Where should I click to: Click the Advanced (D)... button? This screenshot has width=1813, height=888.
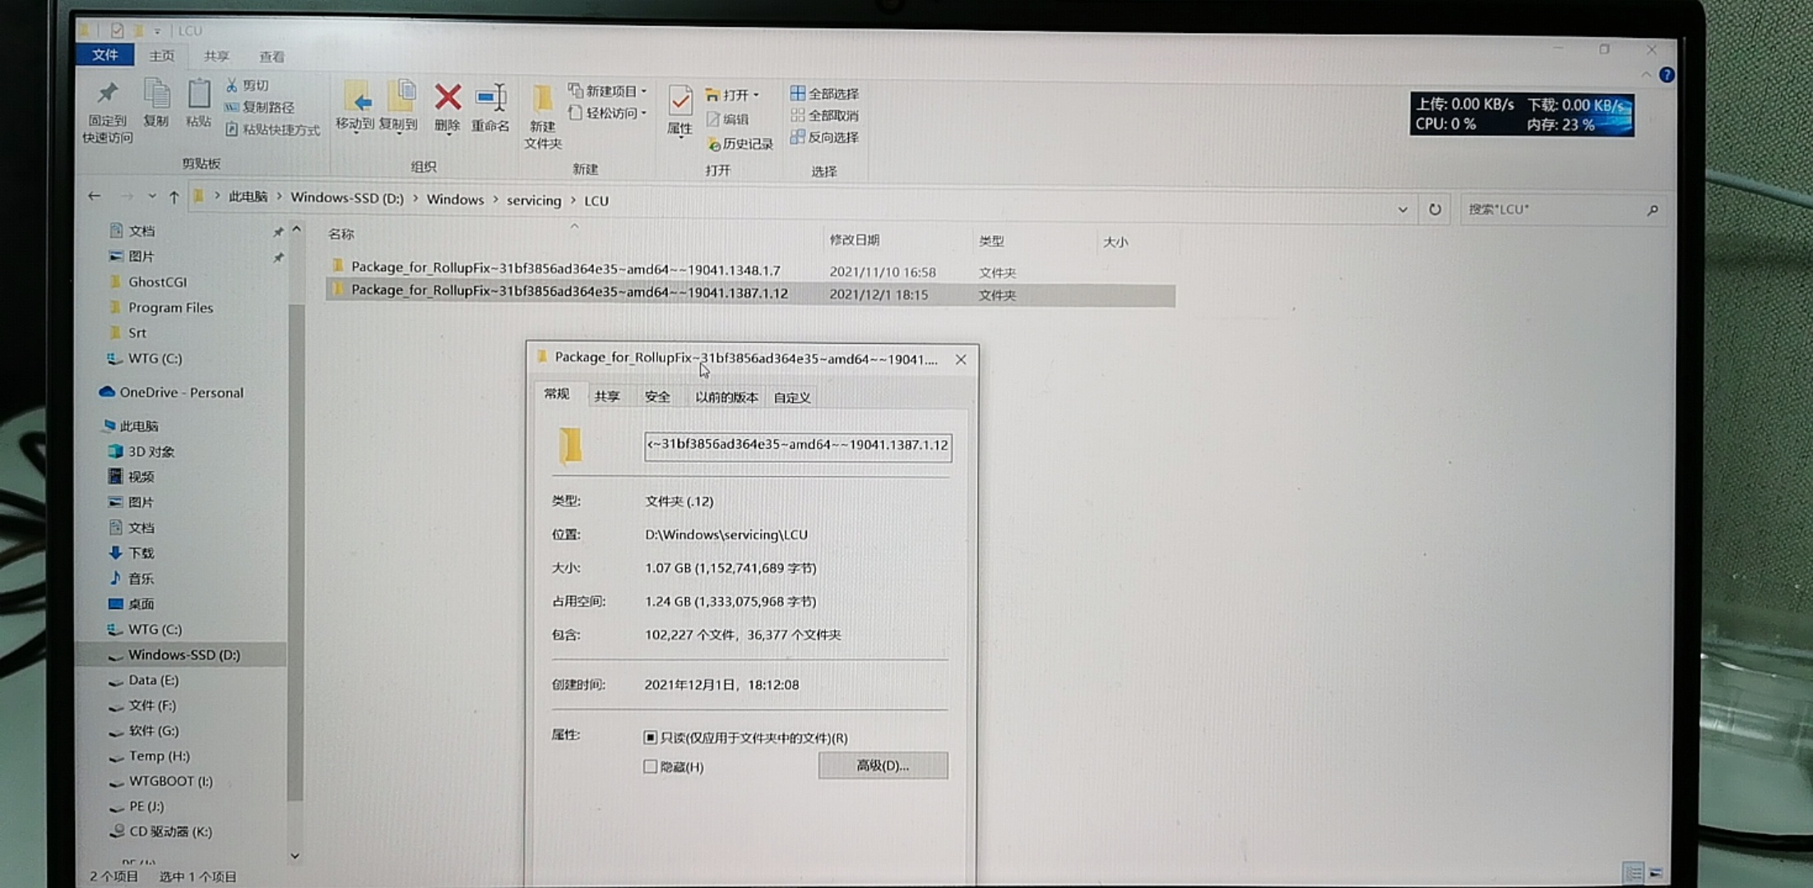[x=883, y=765]
